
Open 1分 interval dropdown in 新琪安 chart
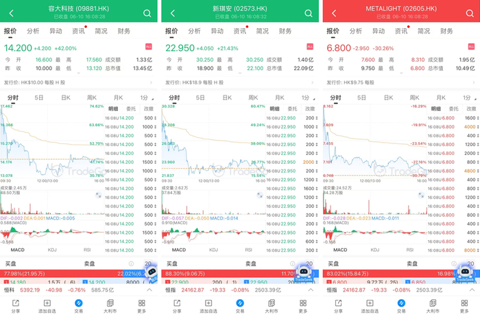click(309, 97)
